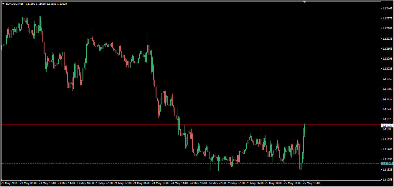This screenshot has width=394, height=187.
Task: Click the 23 May 22:00 time label
Action: click(x=104, y=183)
